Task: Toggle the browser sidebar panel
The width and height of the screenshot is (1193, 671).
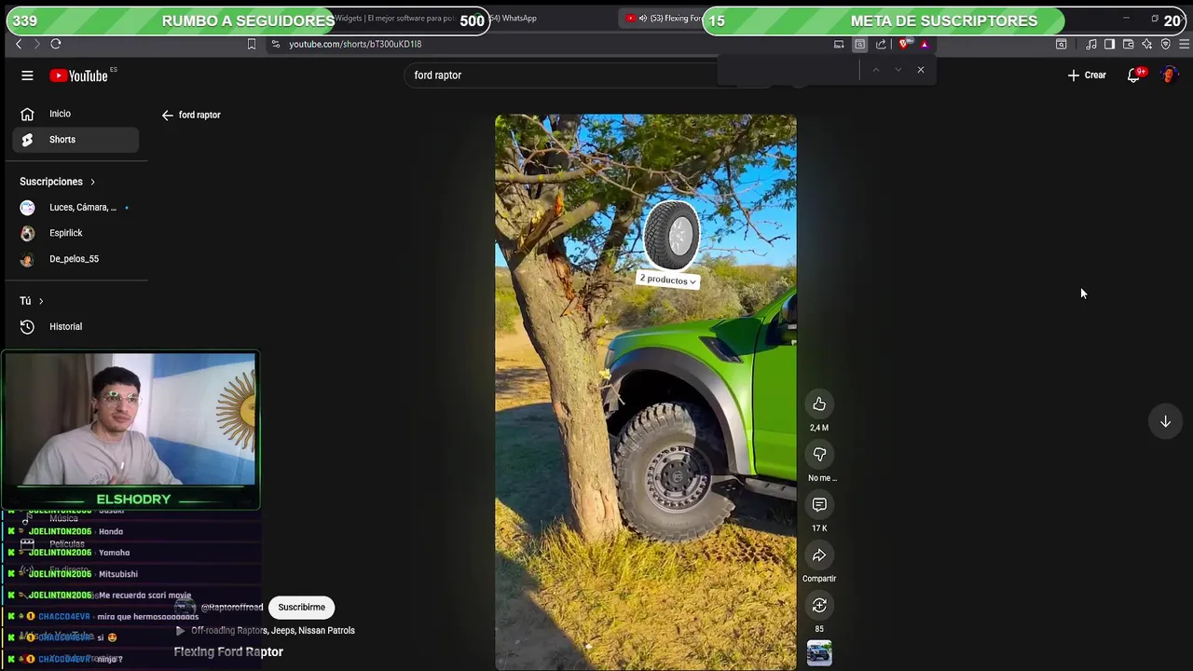Action: (1109, 44)
